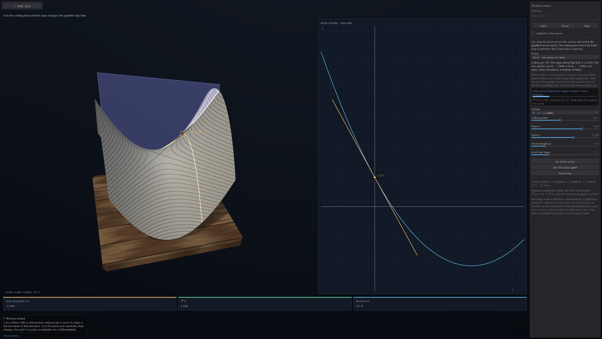
Task: Click the Arrow length slider handle
Action: click(545, 146)
